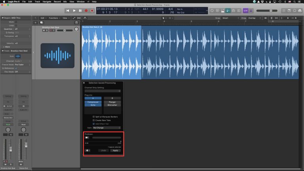Click the Bitcrusher plug-in slot

[x=112, y=105]
